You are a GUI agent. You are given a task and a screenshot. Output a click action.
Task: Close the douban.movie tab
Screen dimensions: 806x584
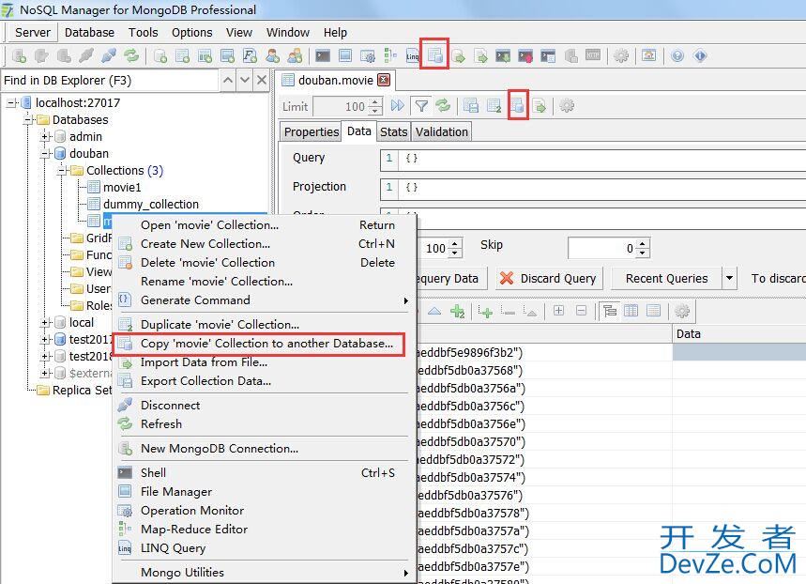tap(384, 80)
